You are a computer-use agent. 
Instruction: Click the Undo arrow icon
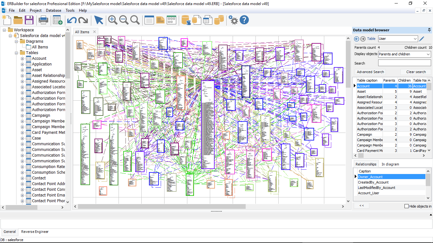coord(72,20)
